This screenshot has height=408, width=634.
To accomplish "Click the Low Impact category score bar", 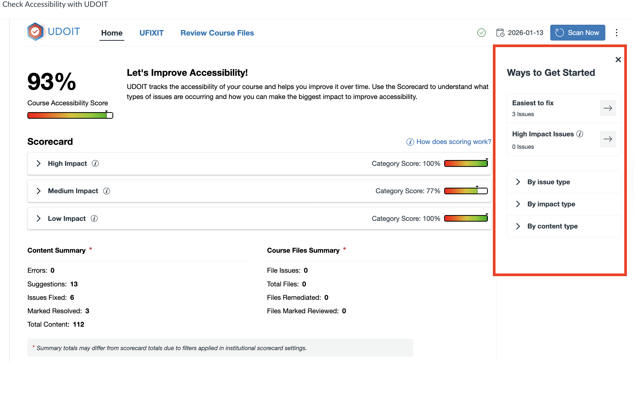I will tap(466, 218).
